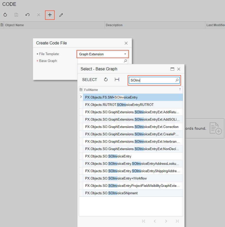Click the magnifier icon in Base Graph field
Screen dimensions: 225x227
tap(125, 61)
